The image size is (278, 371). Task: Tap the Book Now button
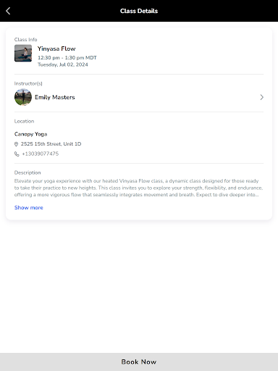[139, 362]
